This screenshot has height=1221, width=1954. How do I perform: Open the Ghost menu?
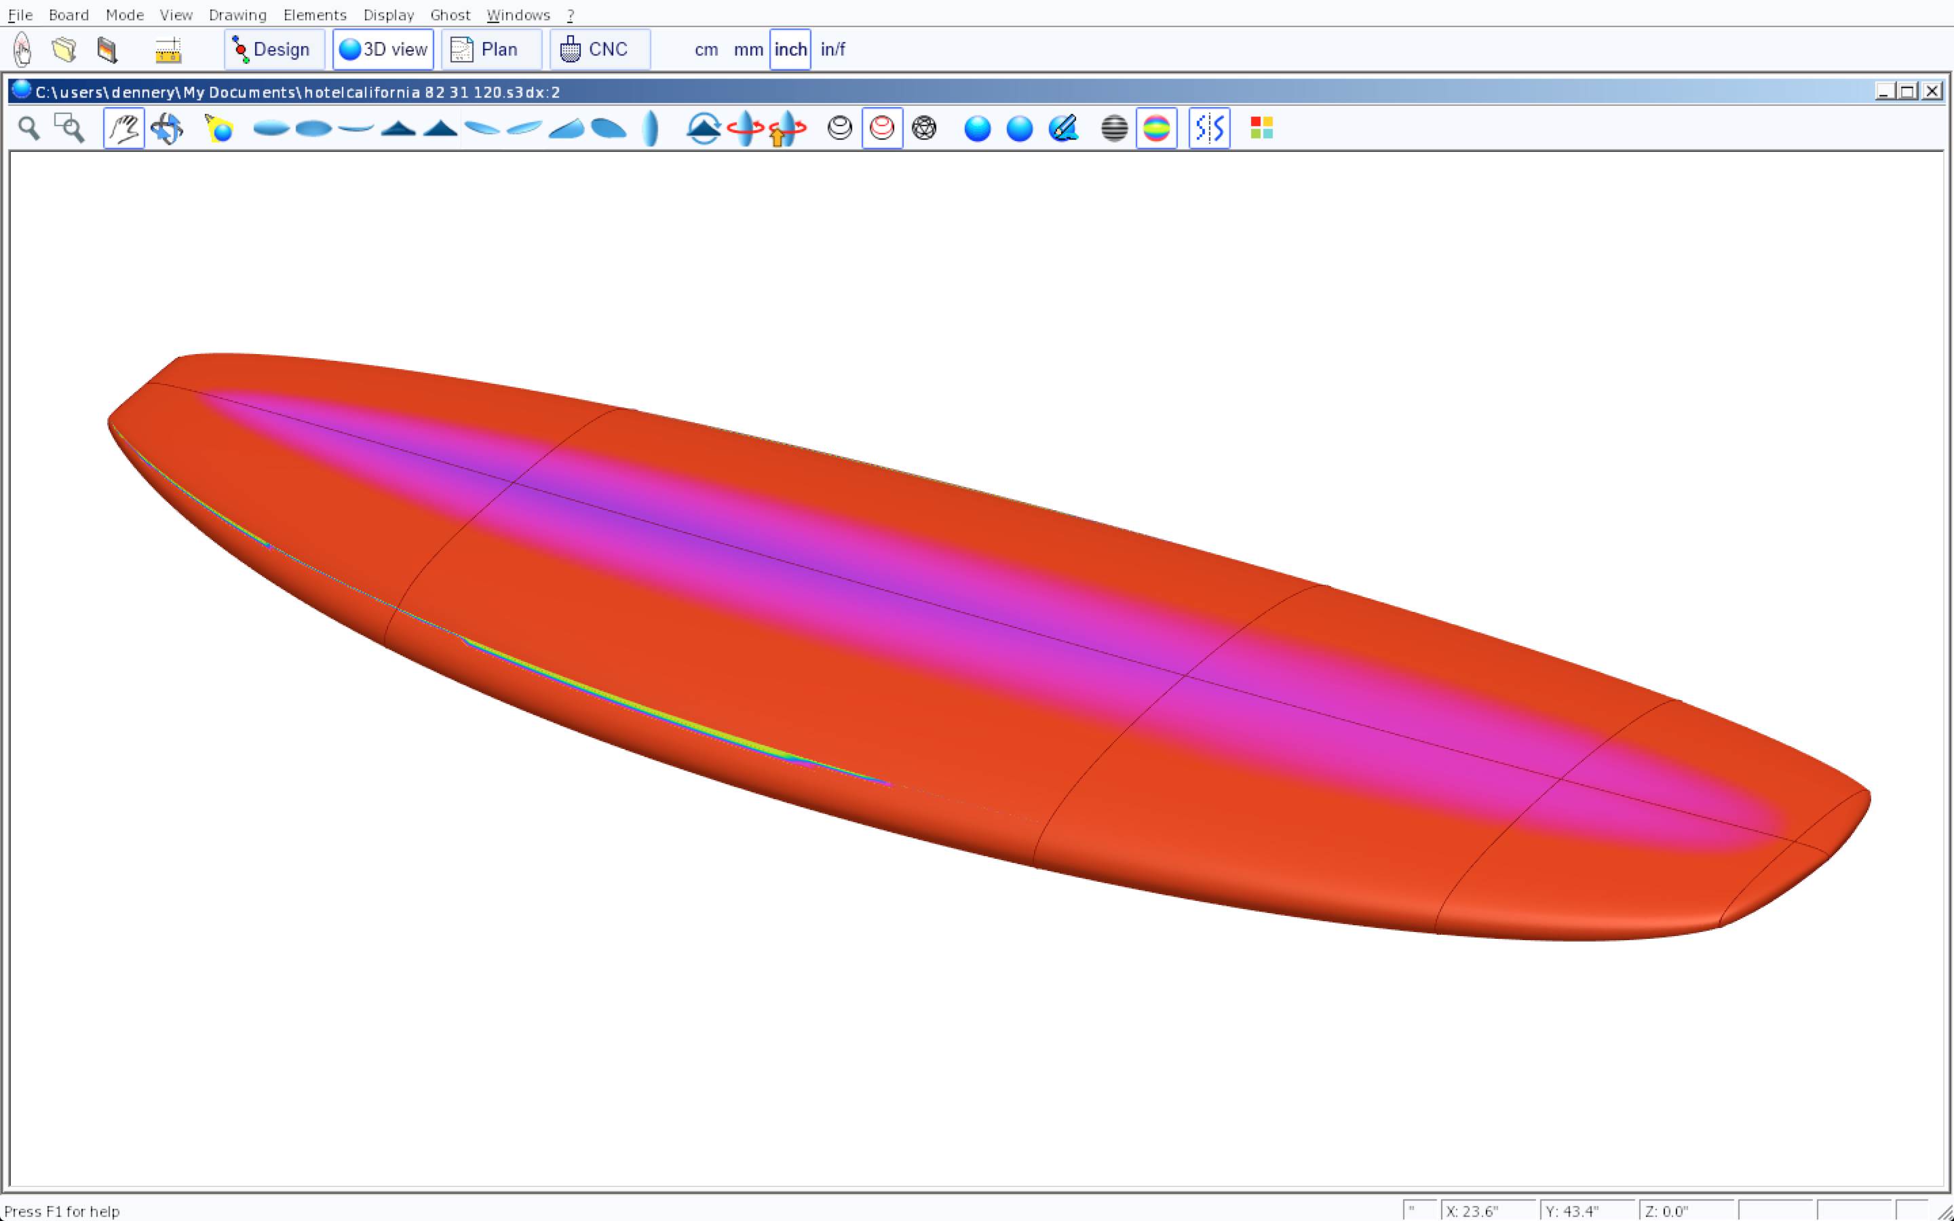point(450,14)
